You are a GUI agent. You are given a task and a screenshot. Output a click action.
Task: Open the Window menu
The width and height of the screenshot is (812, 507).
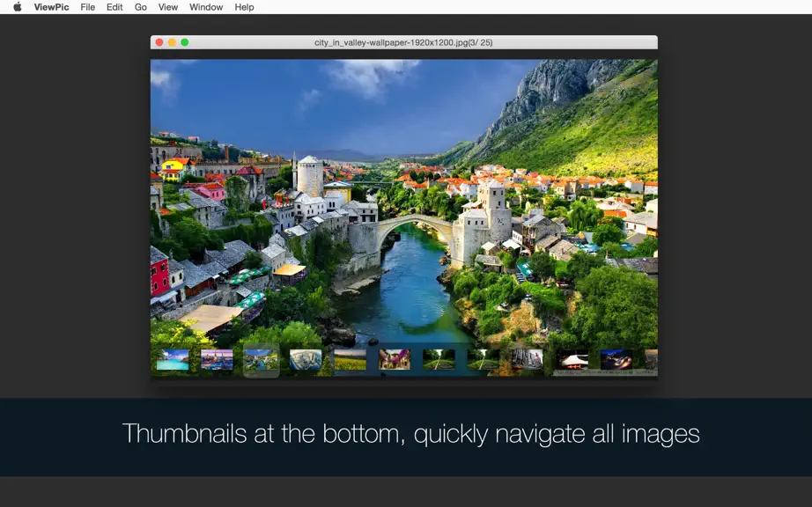click(206, 7)
